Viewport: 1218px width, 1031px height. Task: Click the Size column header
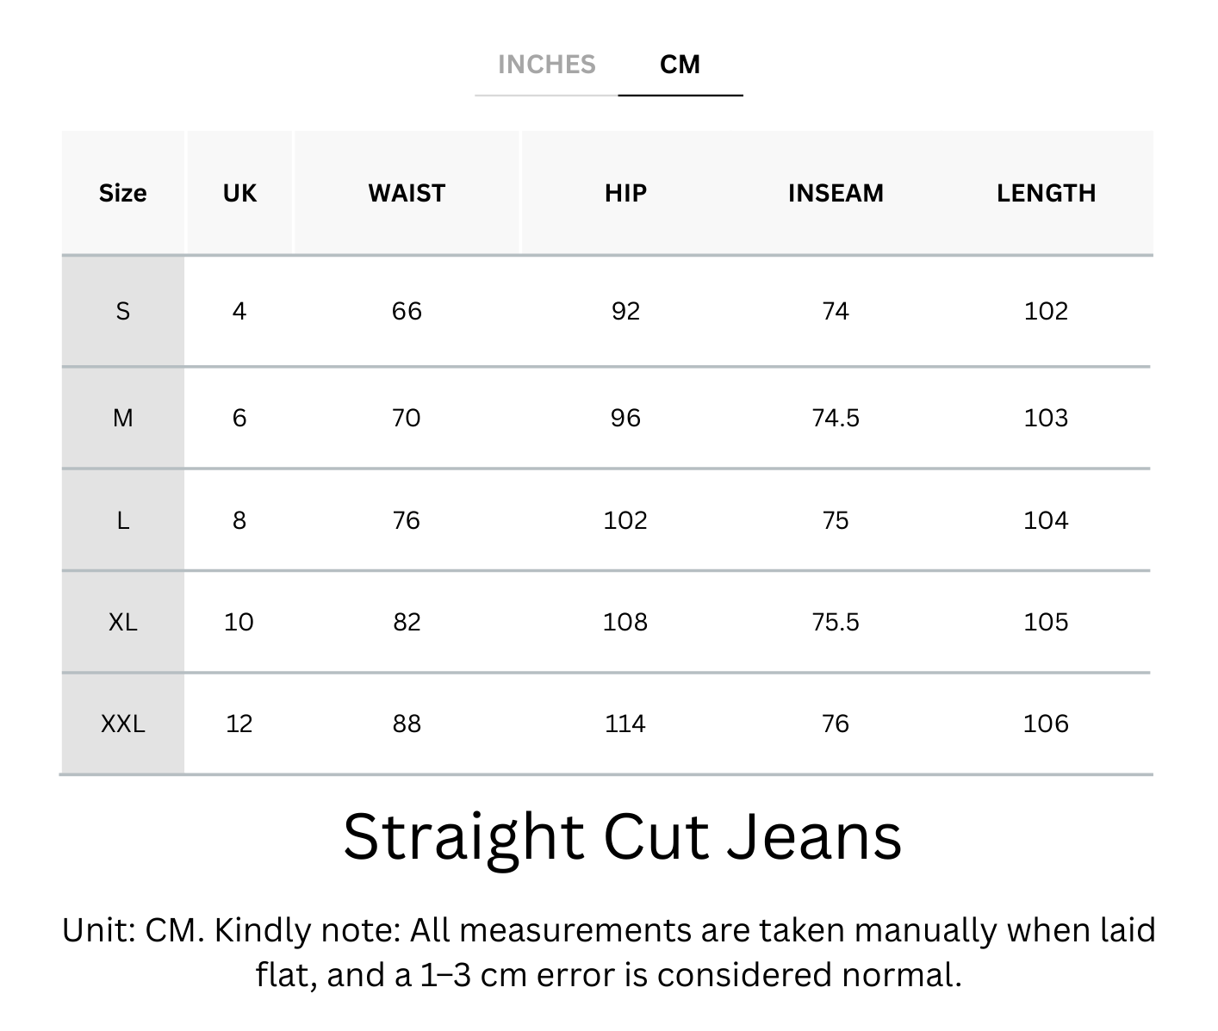[x=122, y=193]
